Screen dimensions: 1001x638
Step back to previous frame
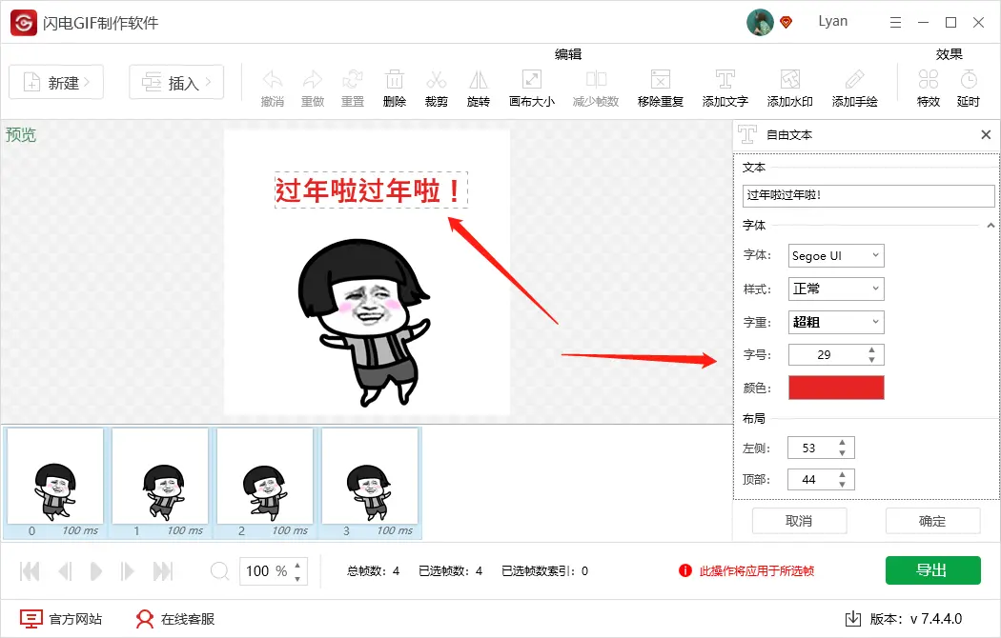[65, 571]
